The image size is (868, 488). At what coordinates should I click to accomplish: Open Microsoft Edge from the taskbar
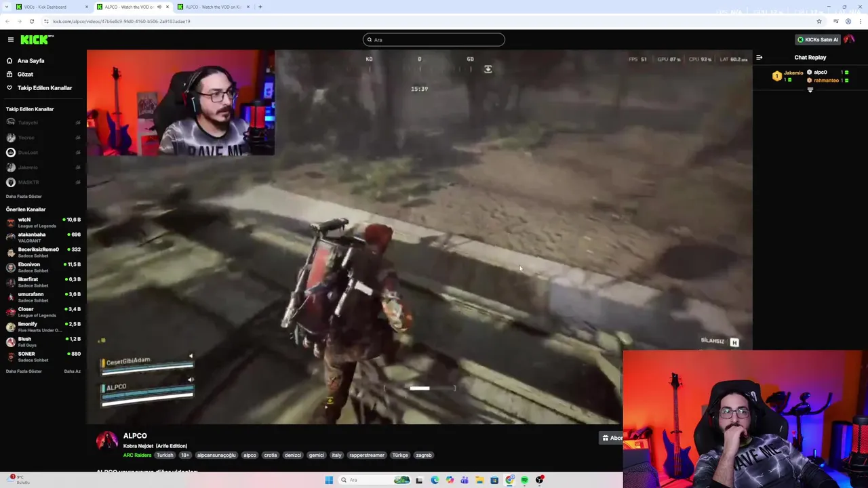click(435, 480)
